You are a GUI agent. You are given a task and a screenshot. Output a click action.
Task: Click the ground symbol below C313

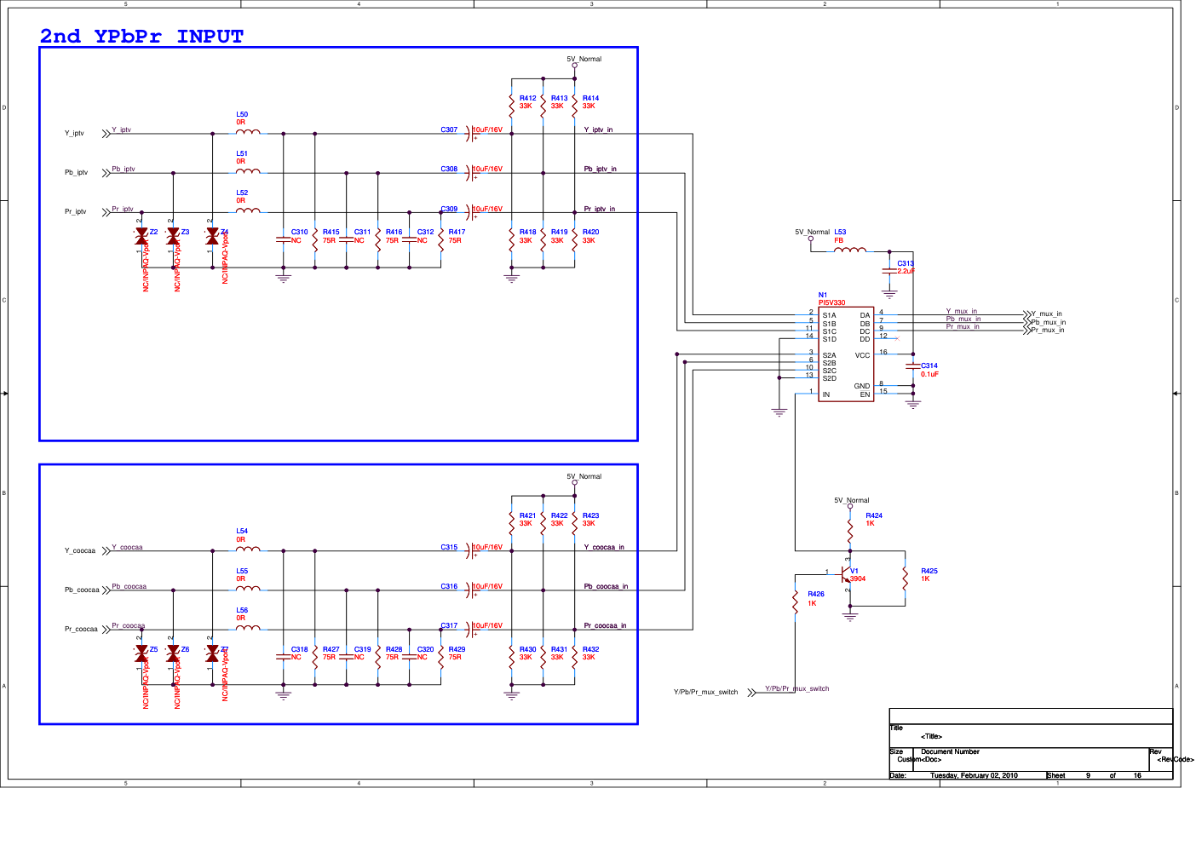[889, 294]
